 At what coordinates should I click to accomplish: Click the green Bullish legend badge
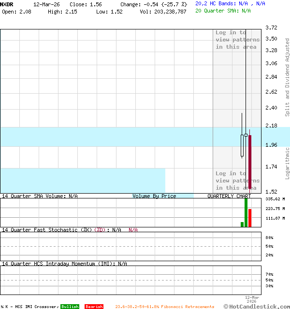click(x=70, y=307)
